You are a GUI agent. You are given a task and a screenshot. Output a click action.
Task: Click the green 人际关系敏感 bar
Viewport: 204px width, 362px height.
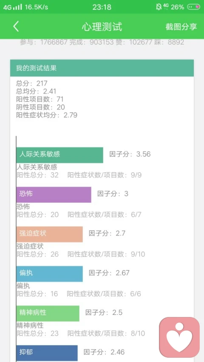(59, 155)
